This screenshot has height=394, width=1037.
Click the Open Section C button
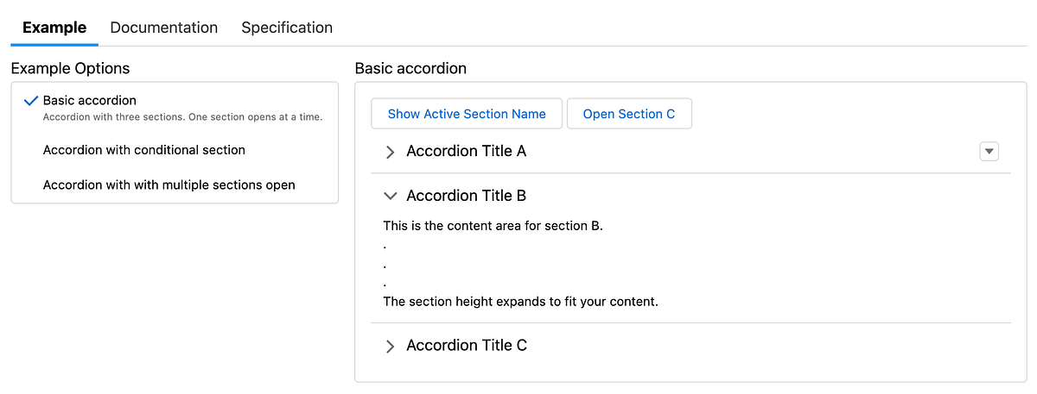coord(629,114)
